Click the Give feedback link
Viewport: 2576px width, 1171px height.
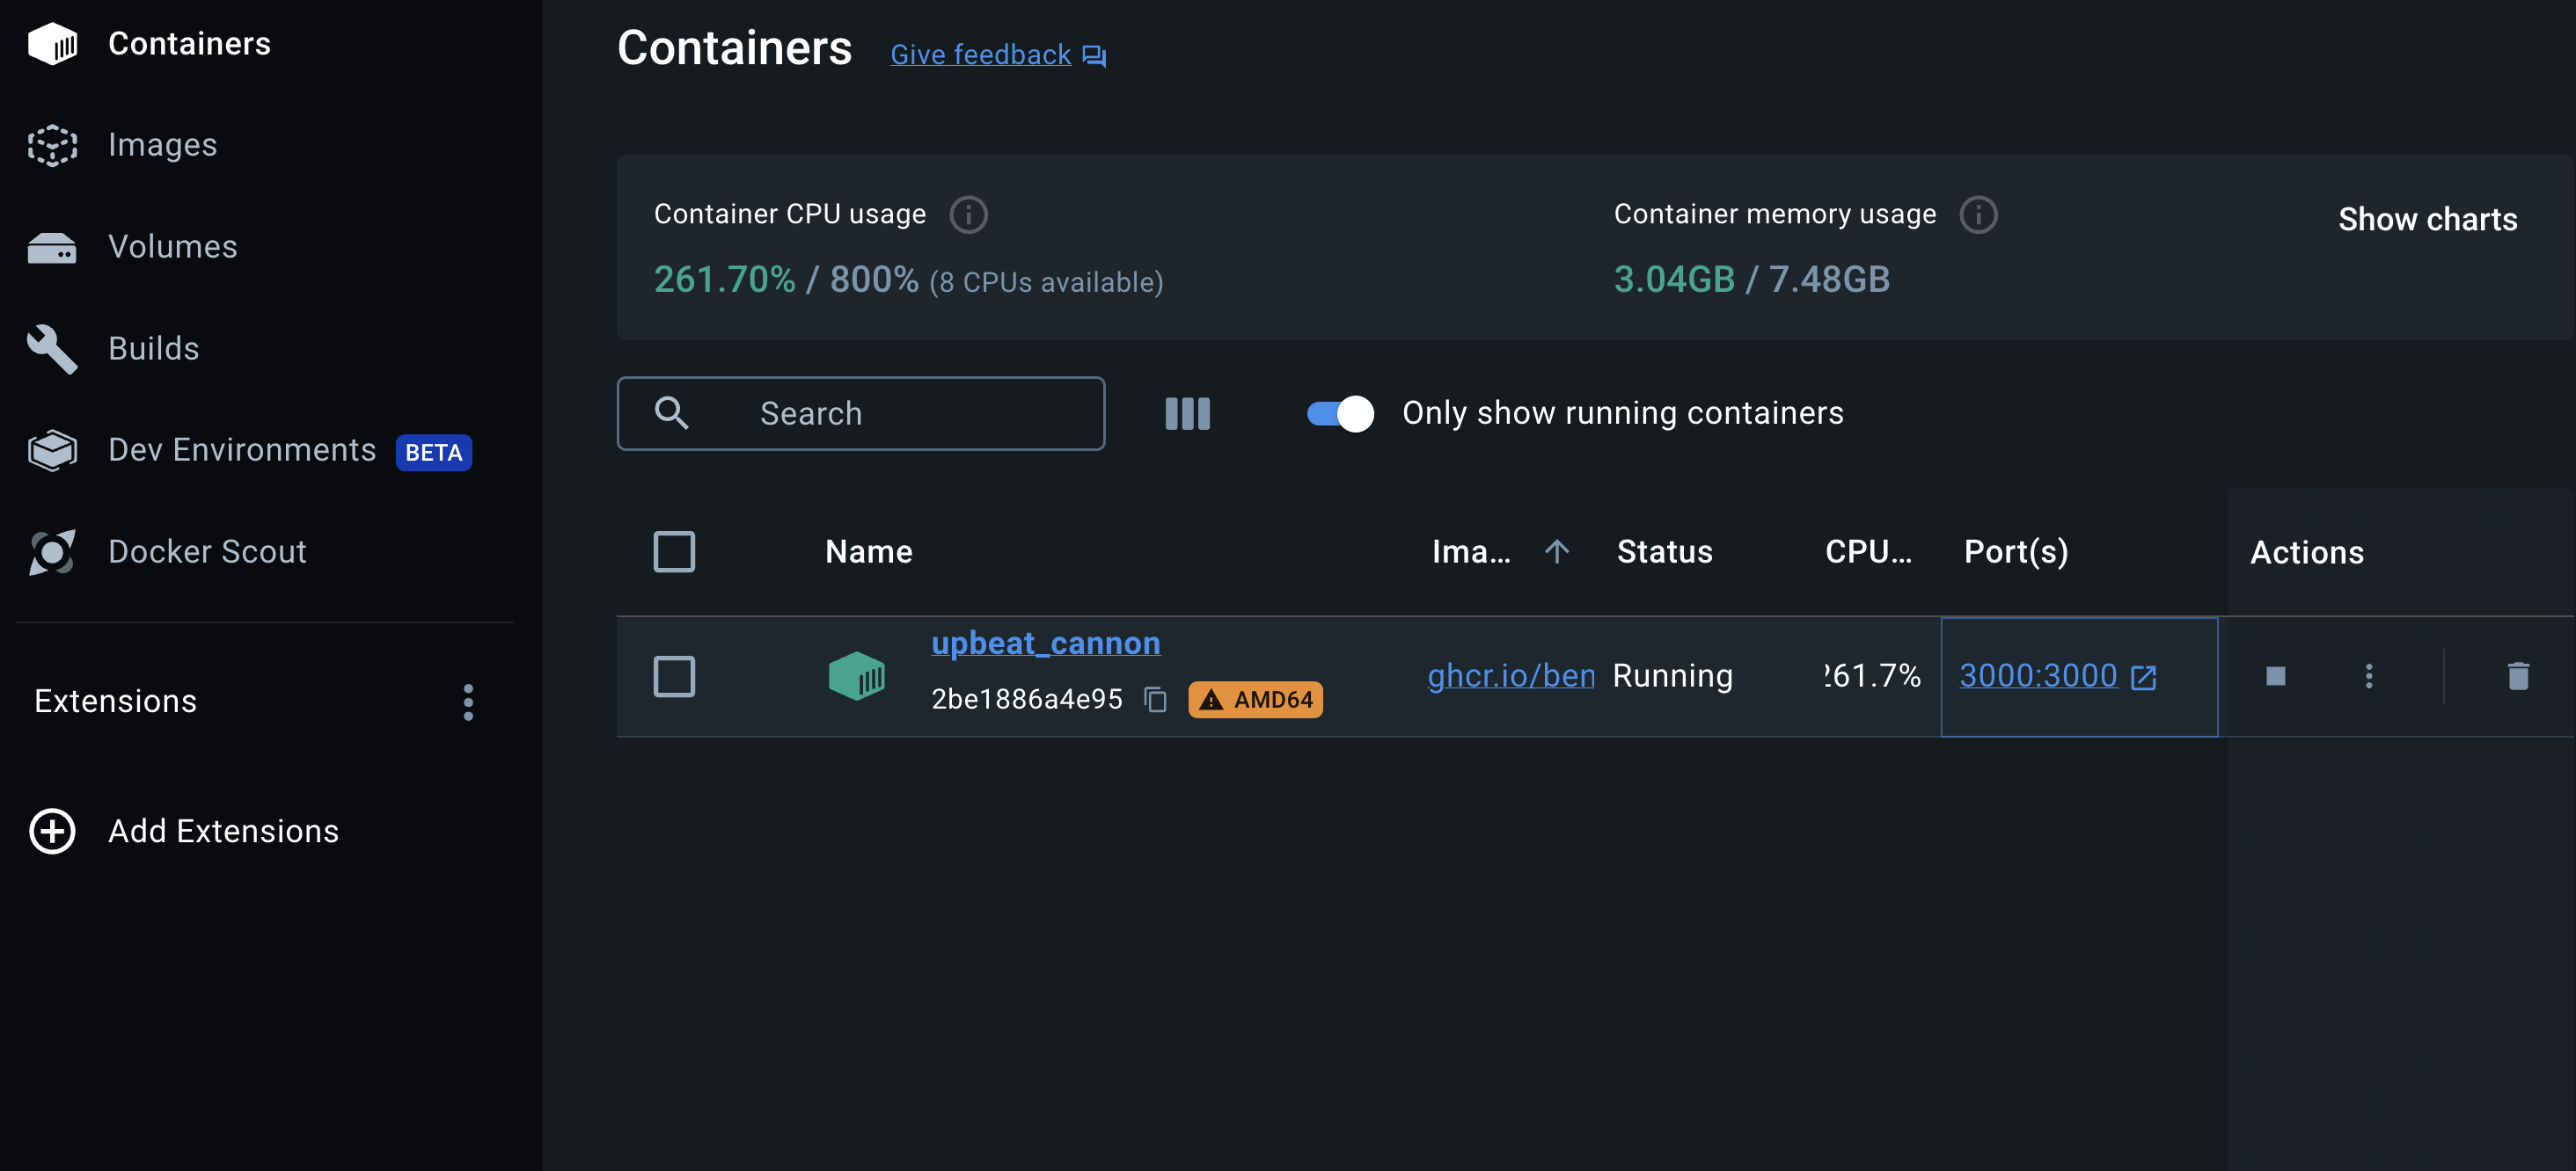[x=979, y=54]
